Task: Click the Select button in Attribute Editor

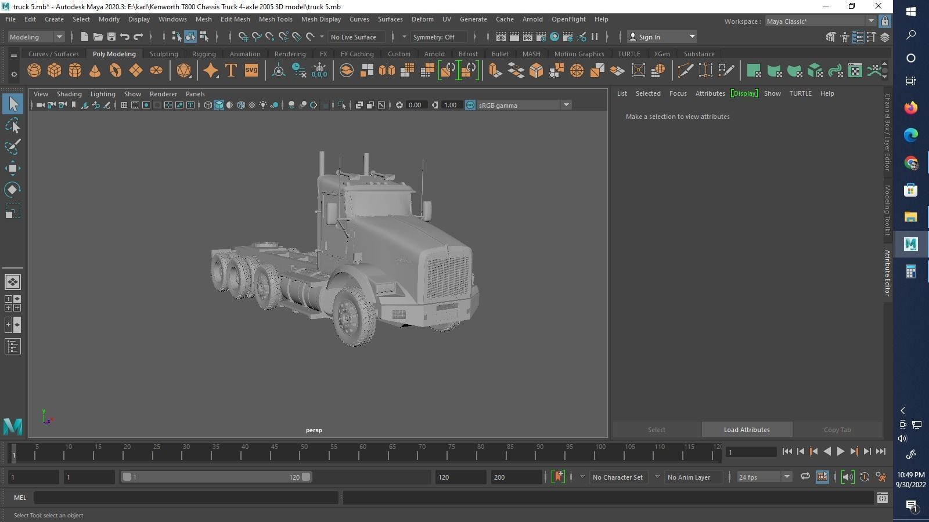Action: 657,430
